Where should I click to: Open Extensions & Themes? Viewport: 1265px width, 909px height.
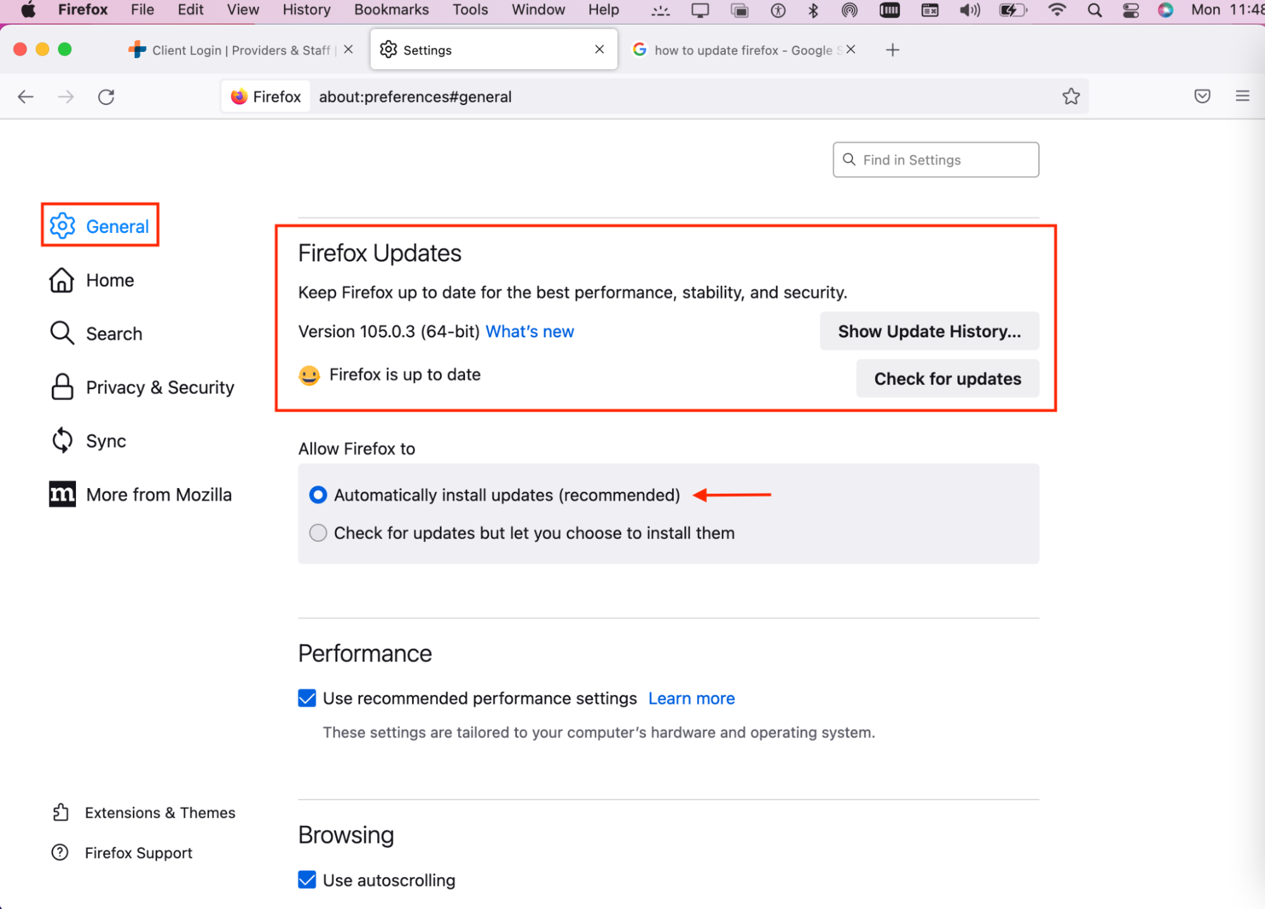pos(159,812)
